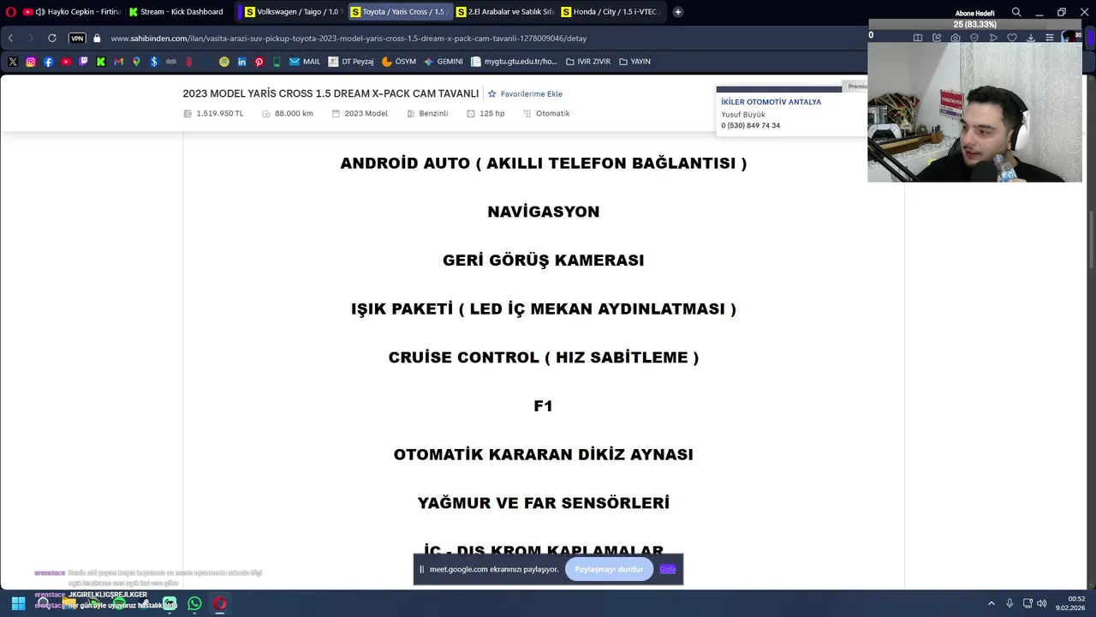The height and width of the screenshot is (617, 1096).
Task: Click the GERİ GÖRÜŞ KAMERASI text
Action: point(544,261)
